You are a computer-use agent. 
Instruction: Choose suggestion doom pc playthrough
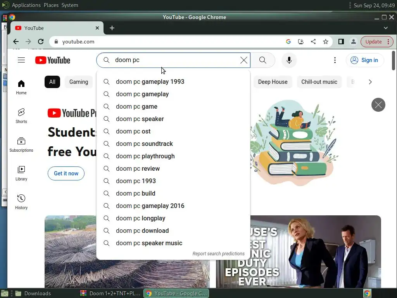pos(173,156)
